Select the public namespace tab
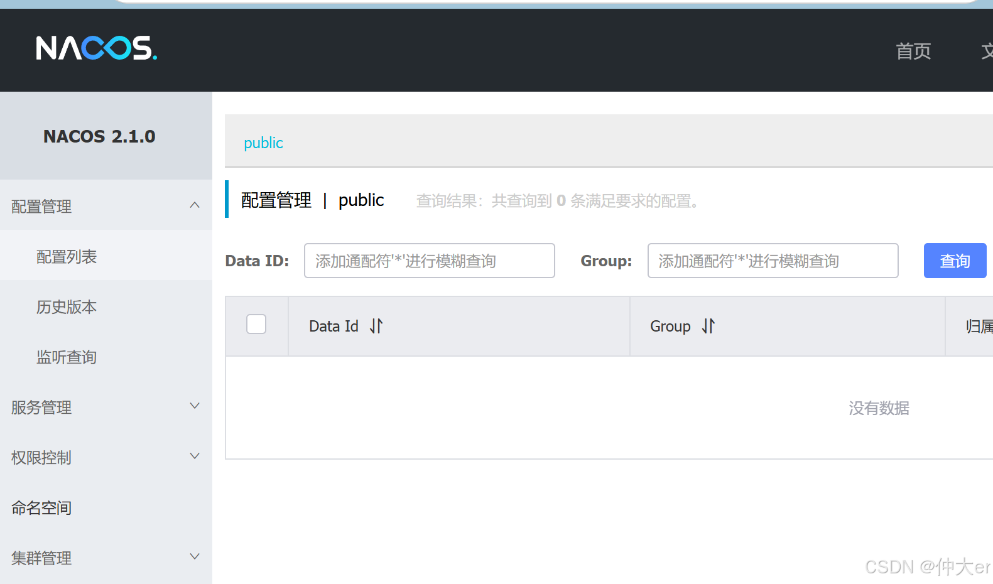This screenshot has width=993, height=584. [263, 143]
